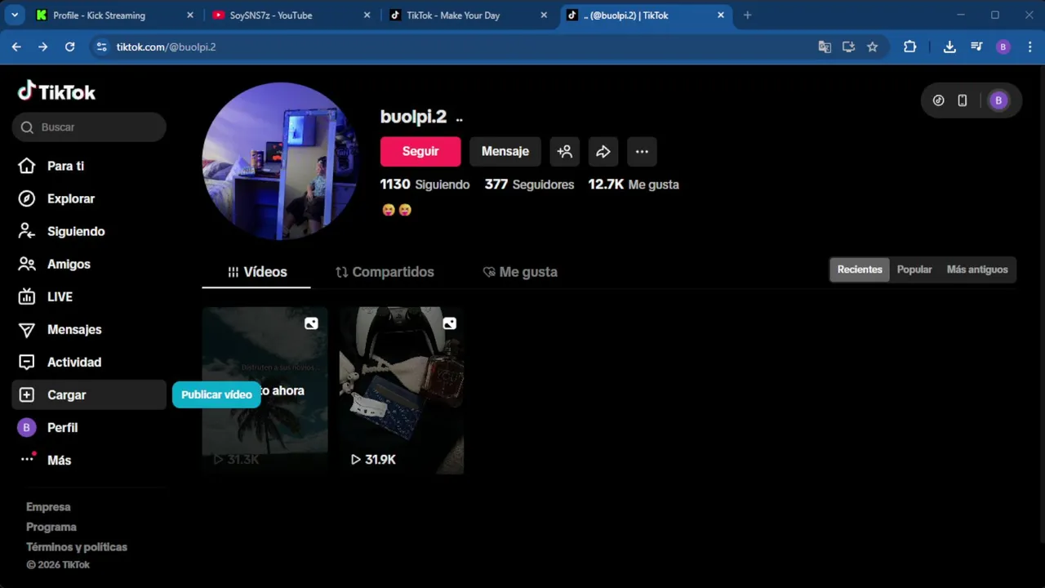The height and width of the screenshot is (588, 1045).
Task: Switch to Compartidos tab
Action: point(385,272)
